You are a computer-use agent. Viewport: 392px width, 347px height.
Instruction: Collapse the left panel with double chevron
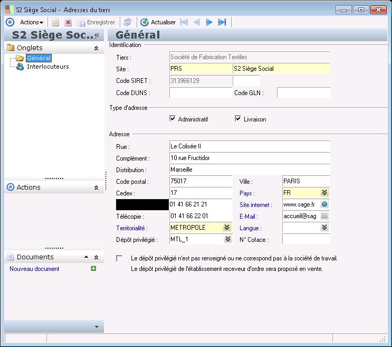(x=97, y=35)
